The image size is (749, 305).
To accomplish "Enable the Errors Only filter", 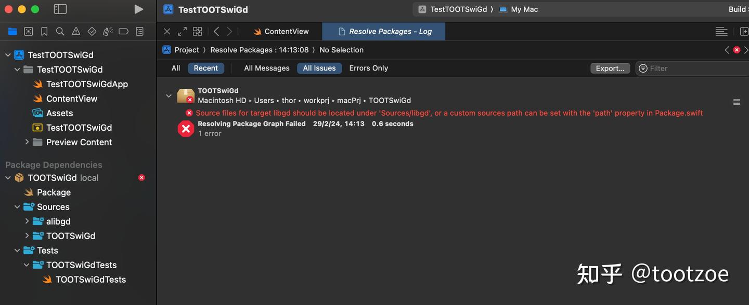I will [368, 68].
